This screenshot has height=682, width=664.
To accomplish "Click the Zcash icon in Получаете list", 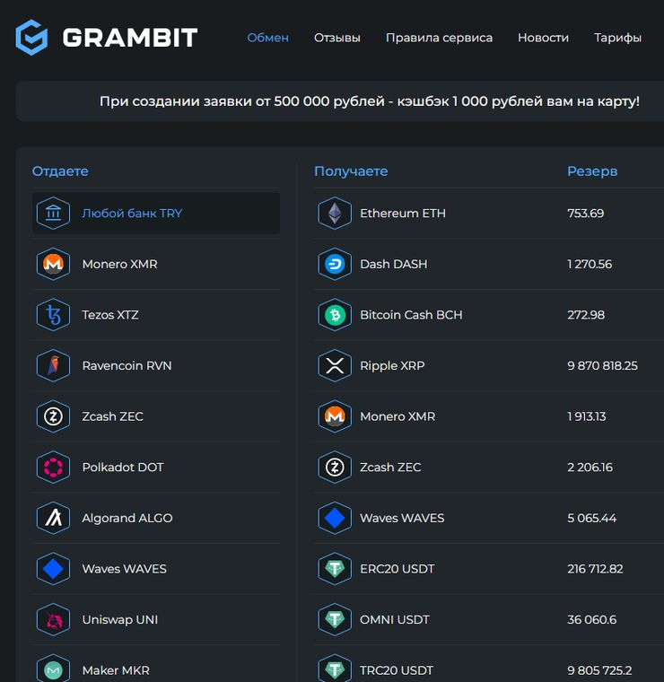I will coord(335,468).
